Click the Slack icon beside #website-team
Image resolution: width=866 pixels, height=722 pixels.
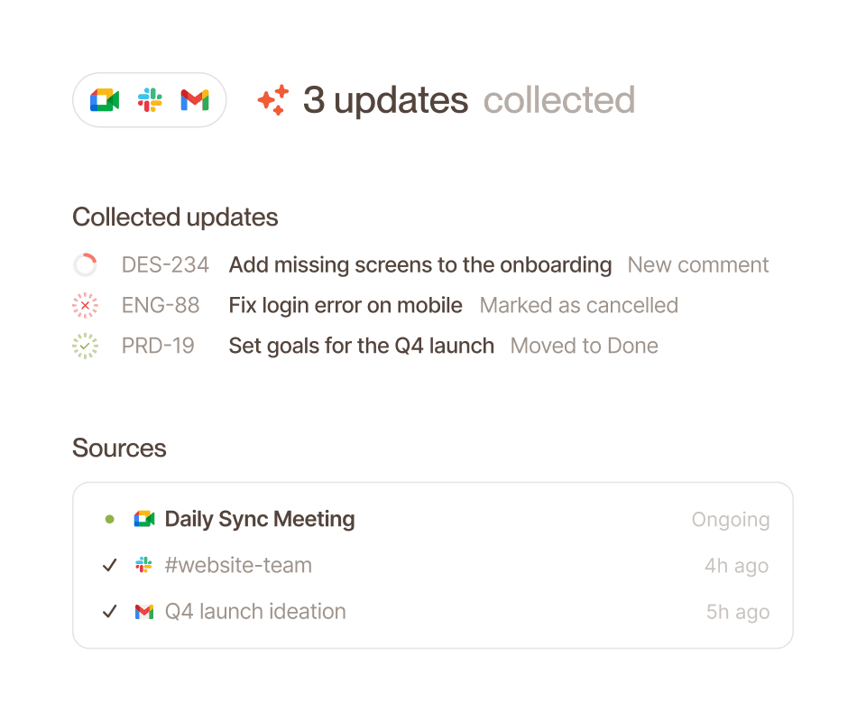click(x=144, y=565)
